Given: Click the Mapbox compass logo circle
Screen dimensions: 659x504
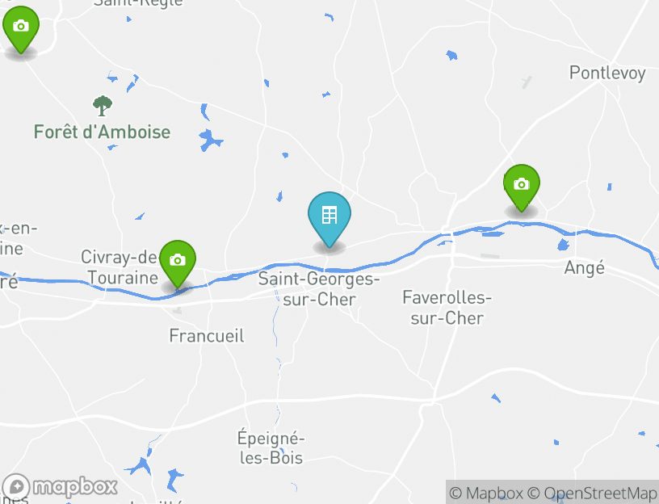Looking at the screenshot, I should [16, 488].
